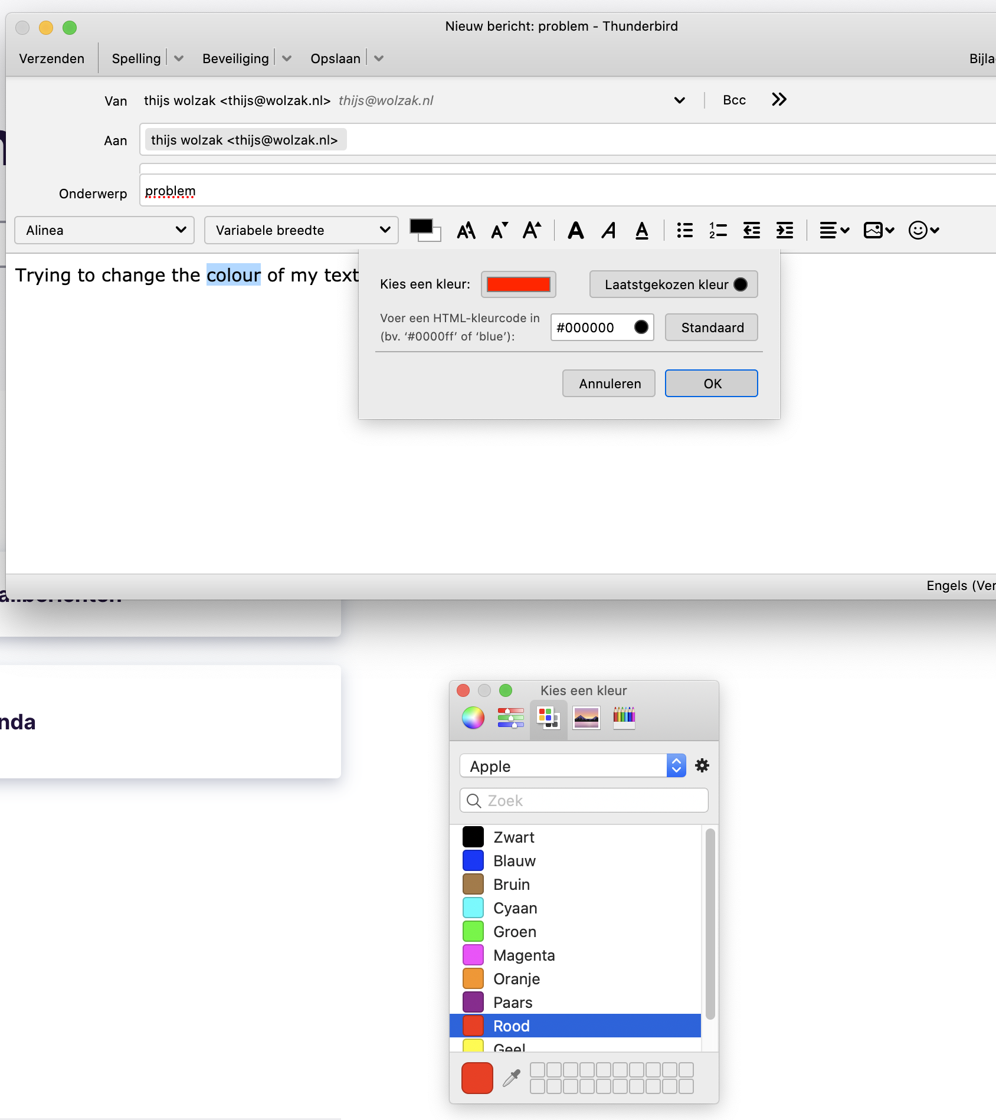Click the color list scrollbar
Screen dimensions: 996x1120
(710, 923)
